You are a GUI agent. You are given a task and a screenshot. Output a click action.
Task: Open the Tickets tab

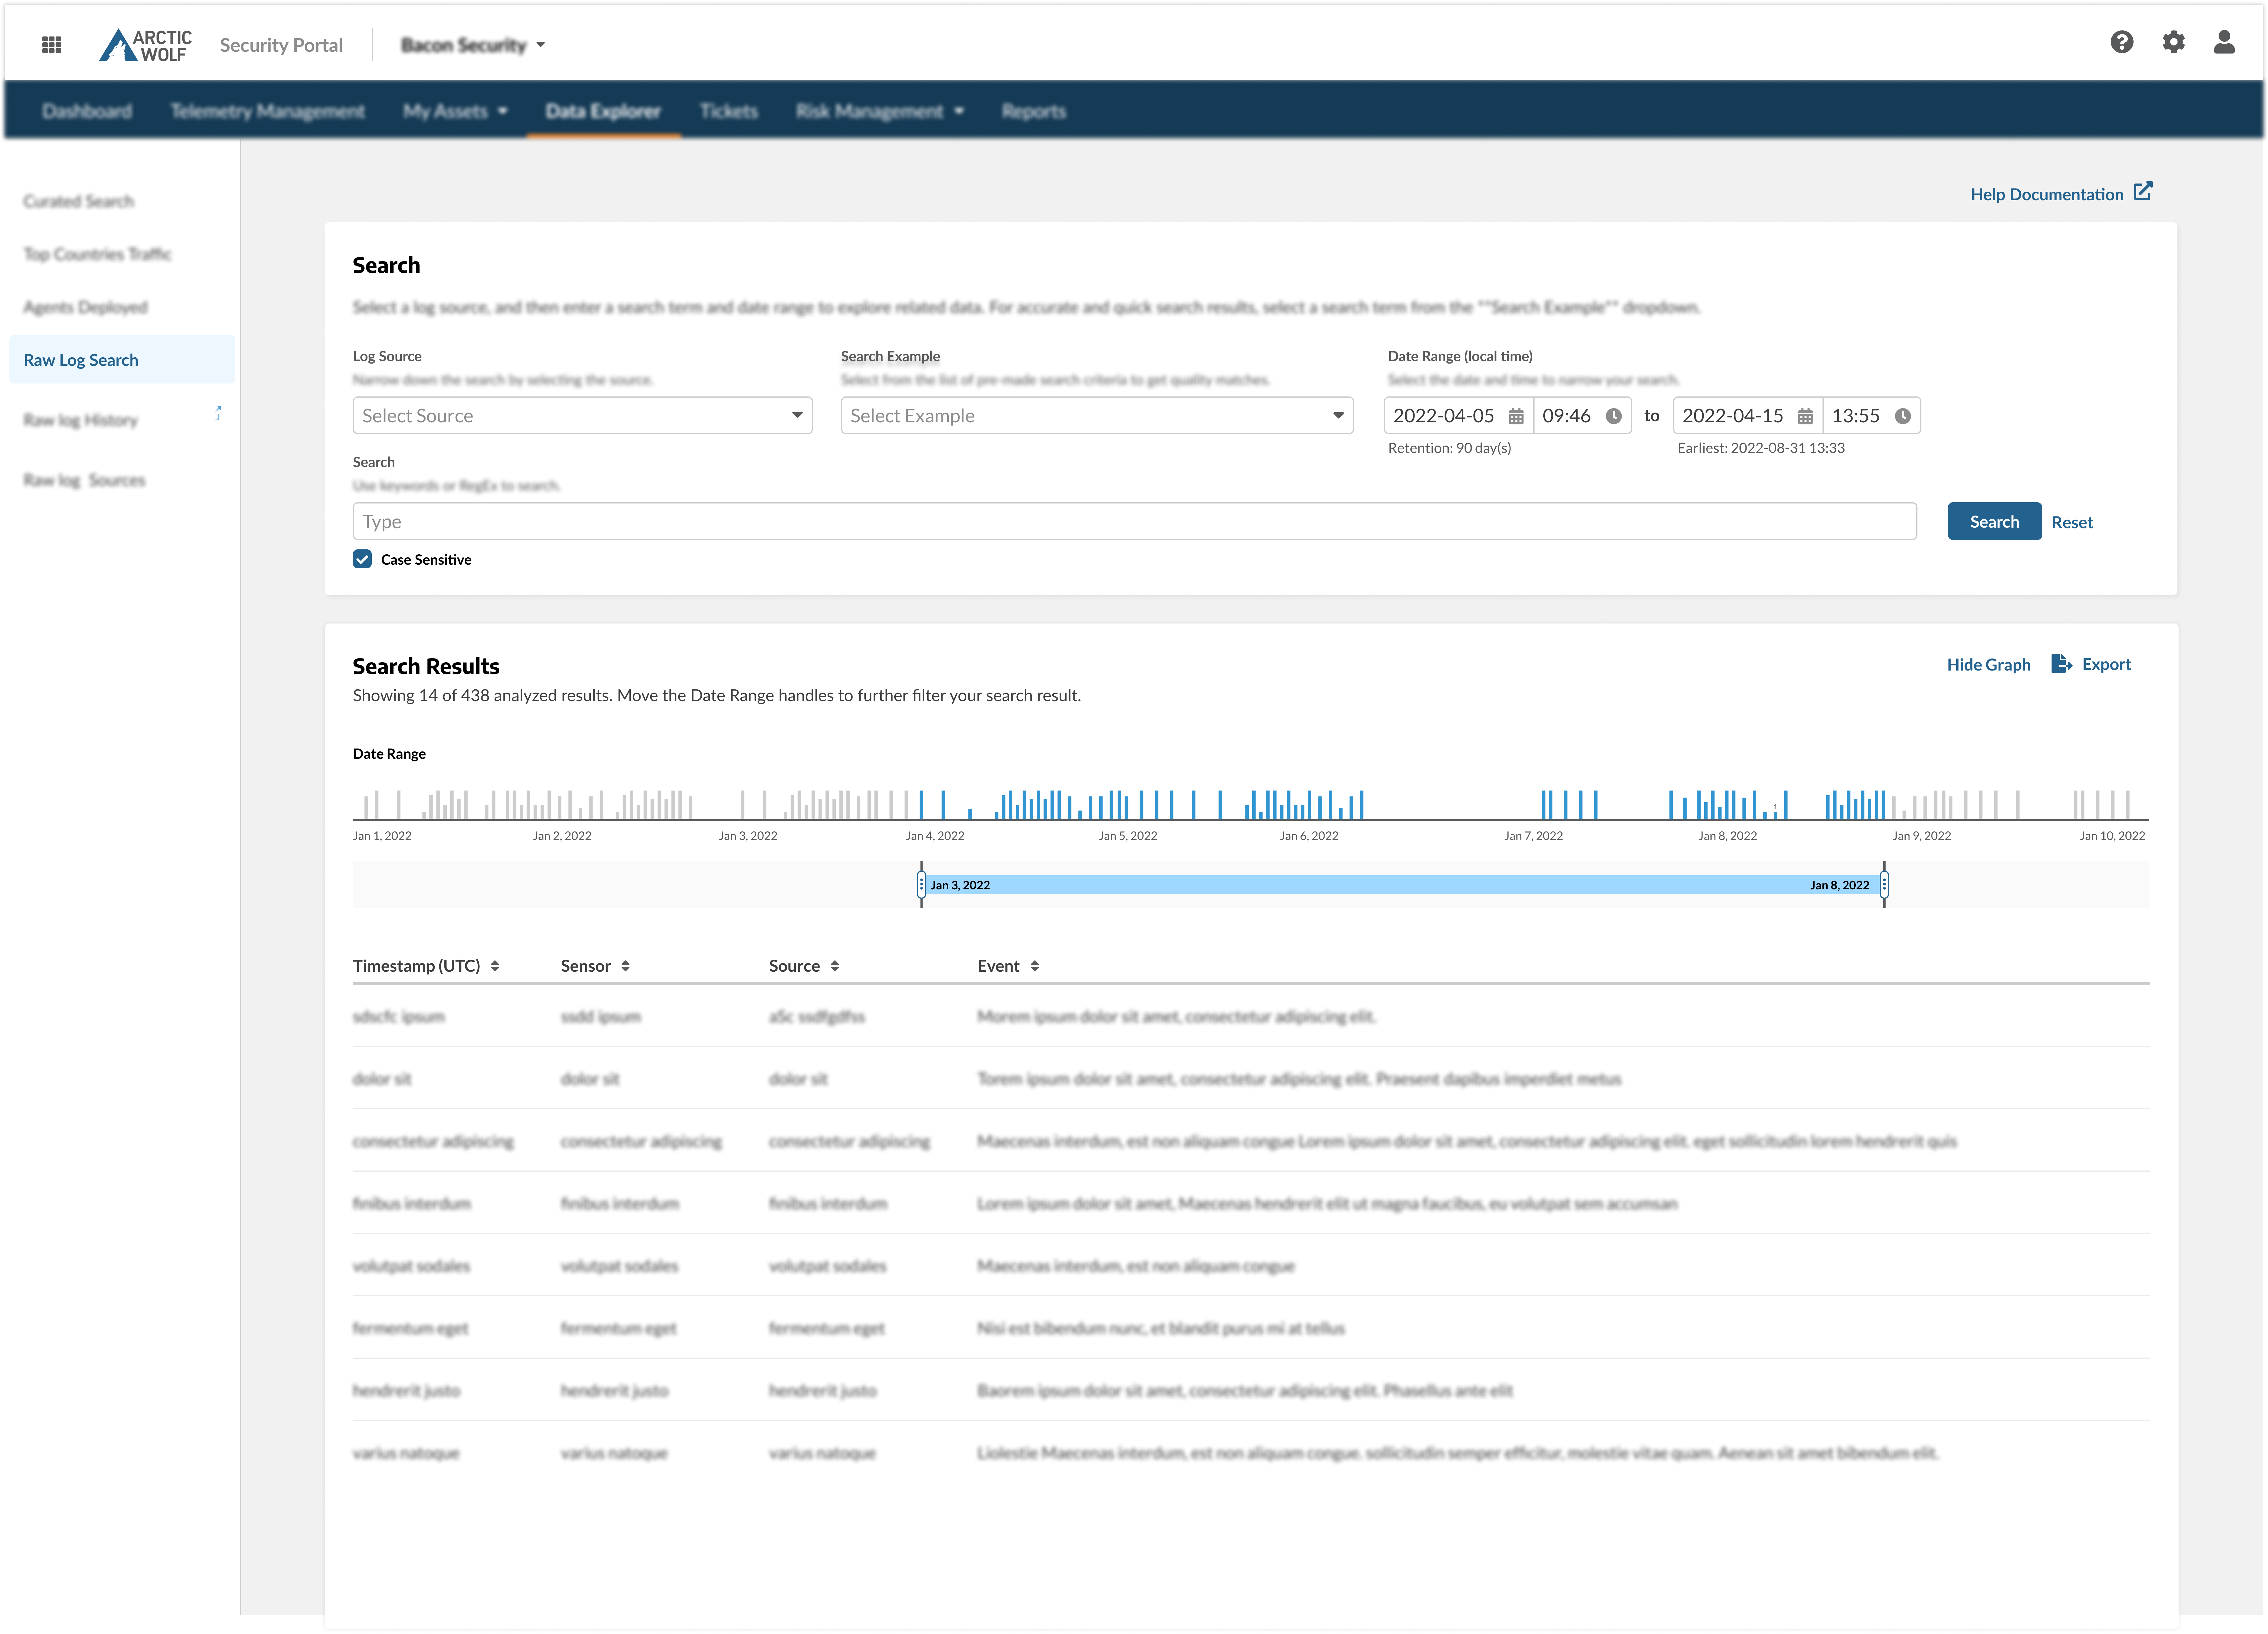click(729, 111)
